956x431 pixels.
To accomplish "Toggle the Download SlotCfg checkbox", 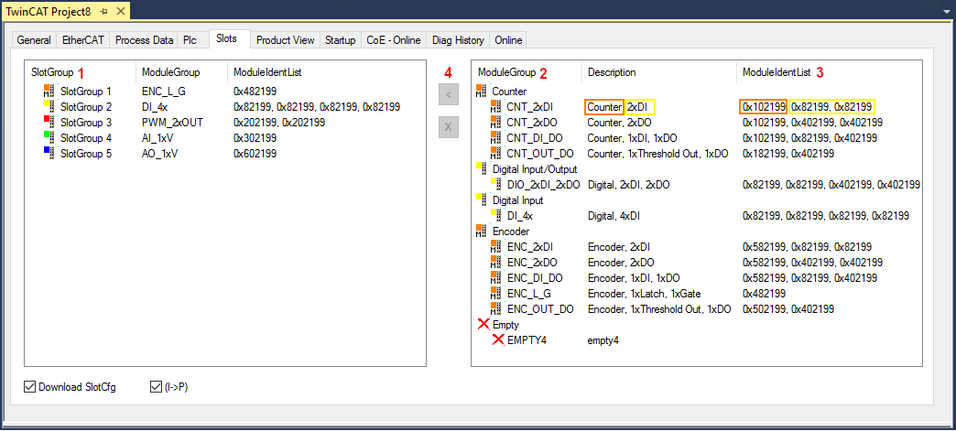I will 29,386.
